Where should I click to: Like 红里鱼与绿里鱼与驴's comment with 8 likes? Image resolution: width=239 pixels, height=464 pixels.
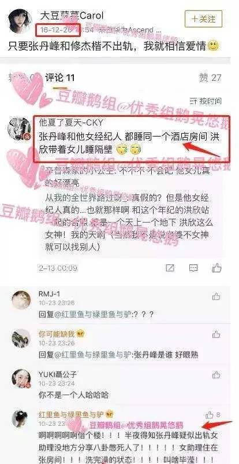point(212,415)
